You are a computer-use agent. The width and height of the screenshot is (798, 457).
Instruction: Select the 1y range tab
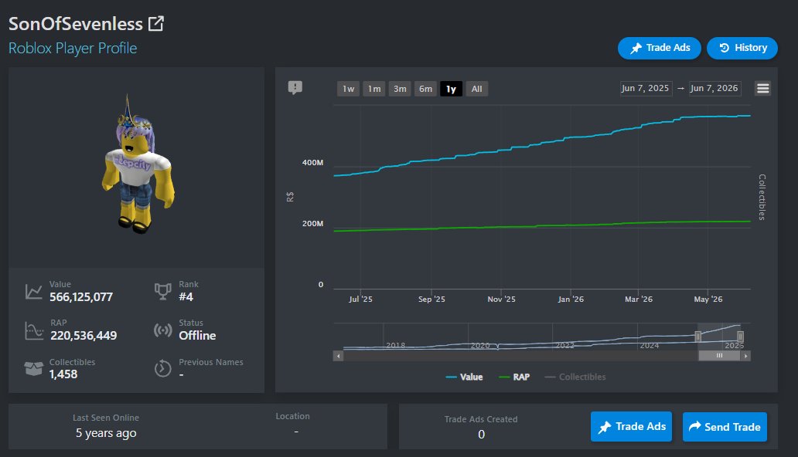(x=452, y=89)
